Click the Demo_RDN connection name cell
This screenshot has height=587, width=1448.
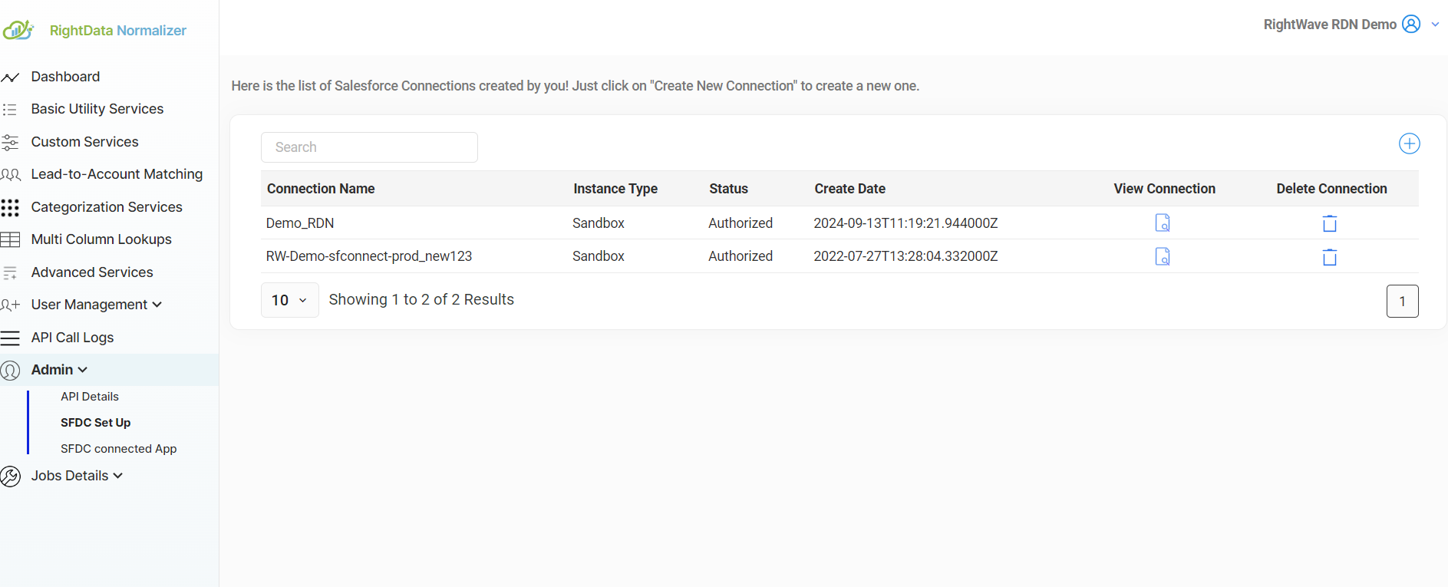click(300, 223)
